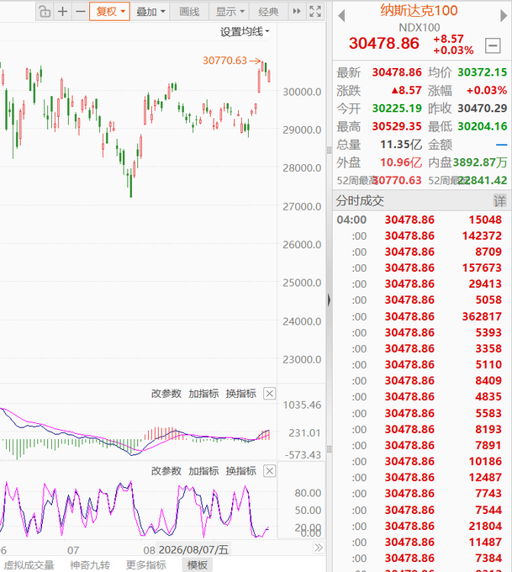Open 设置均线 dropdown
The width and height of the screenshot is (512, 572).
(x=245, y=32)
